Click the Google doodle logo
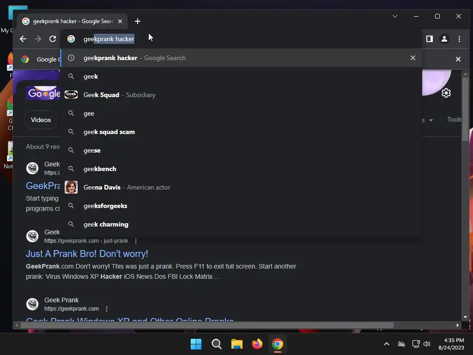Image resolution: width=473 pixels, height=355 pixels. (43, 92)
